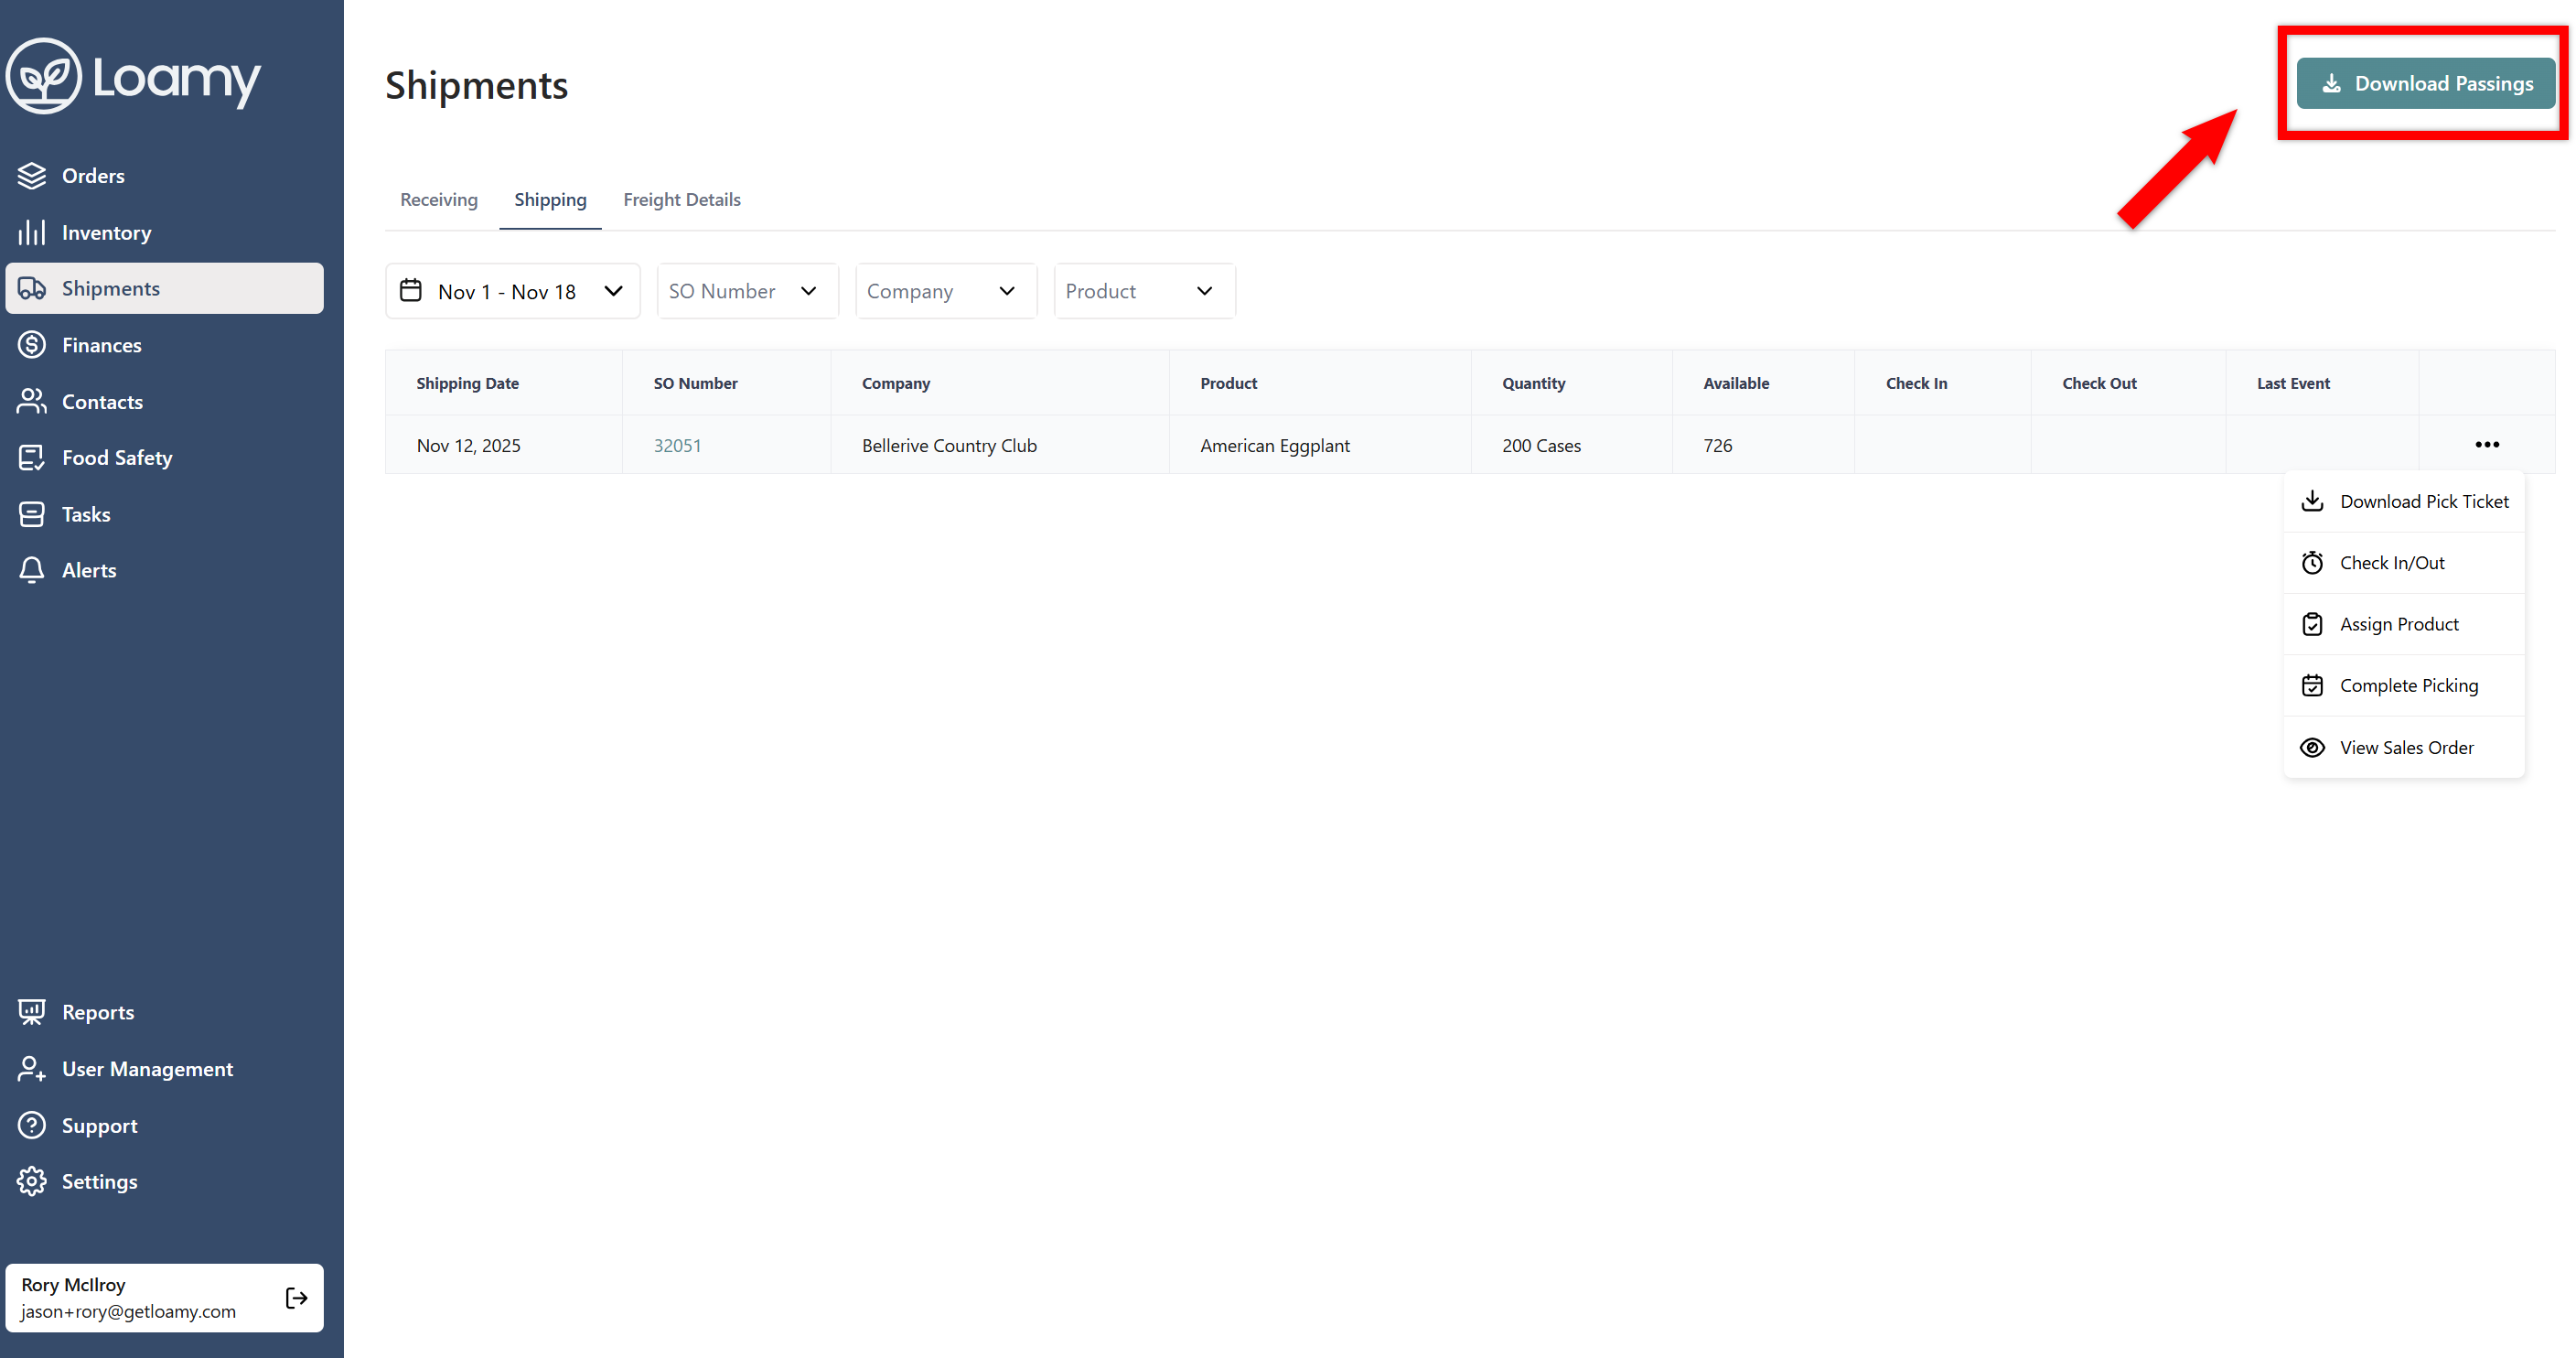This screenshot has width=2576, height=1358.
Task: Open Orders via its stack icon
Action: (x=32, y=176)
